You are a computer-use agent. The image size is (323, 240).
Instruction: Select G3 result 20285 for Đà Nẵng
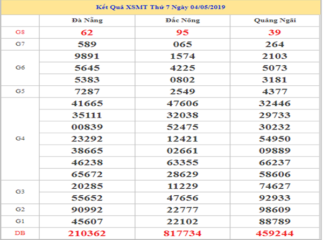(87, 186)
